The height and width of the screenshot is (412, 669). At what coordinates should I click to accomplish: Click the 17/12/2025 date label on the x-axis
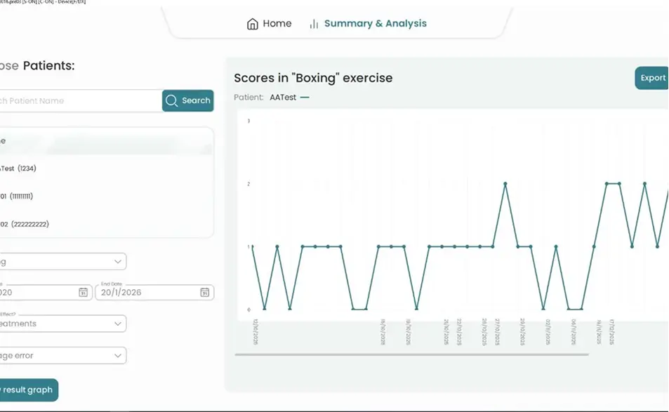point(611,332)
